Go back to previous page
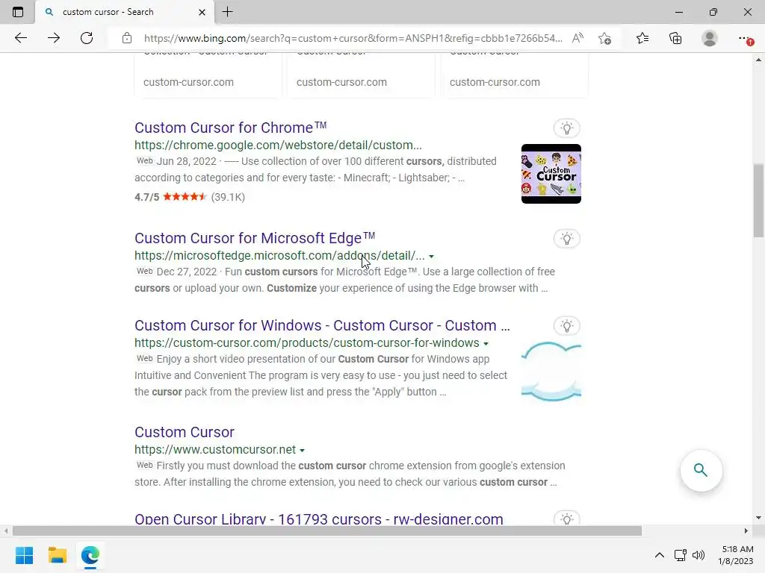The width and height of the screenshot is (765, 573). [20, 38]
